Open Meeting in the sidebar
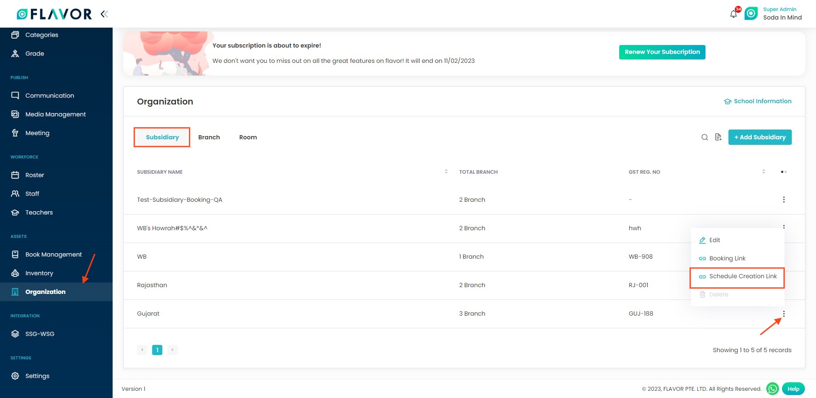 pos(37,133)
